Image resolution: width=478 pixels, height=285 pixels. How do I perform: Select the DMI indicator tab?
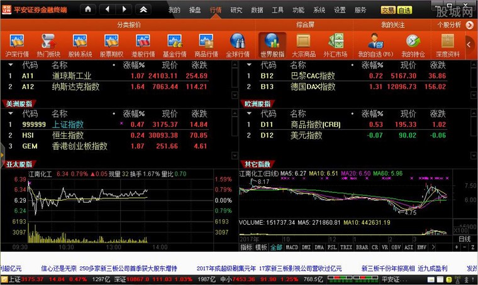tap(306, 247)
